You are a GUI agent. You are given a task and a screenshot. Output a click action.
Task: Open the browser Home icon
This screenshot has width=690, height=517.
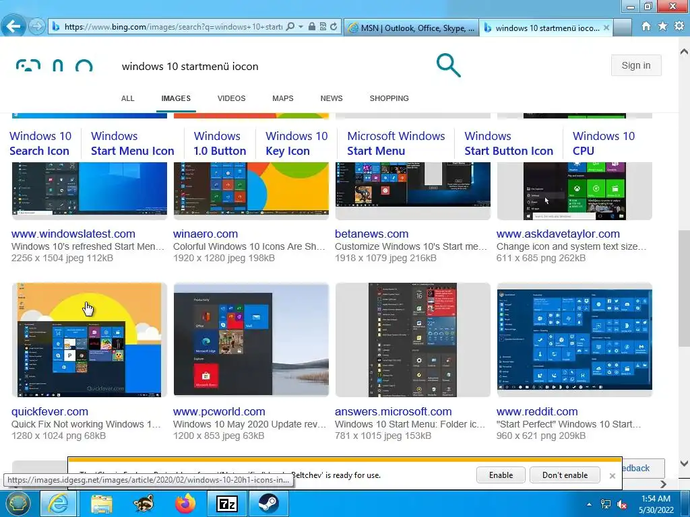[646, 26]
